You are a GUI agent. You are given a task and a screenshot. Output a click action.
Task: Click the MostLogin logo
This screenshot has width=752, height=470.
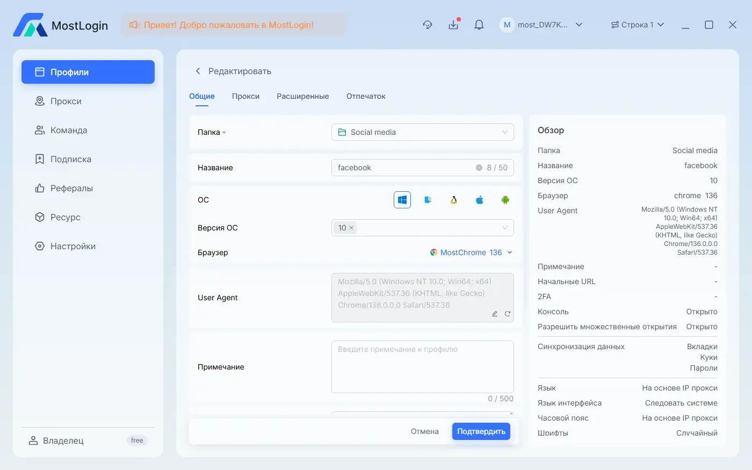[60, 25]
